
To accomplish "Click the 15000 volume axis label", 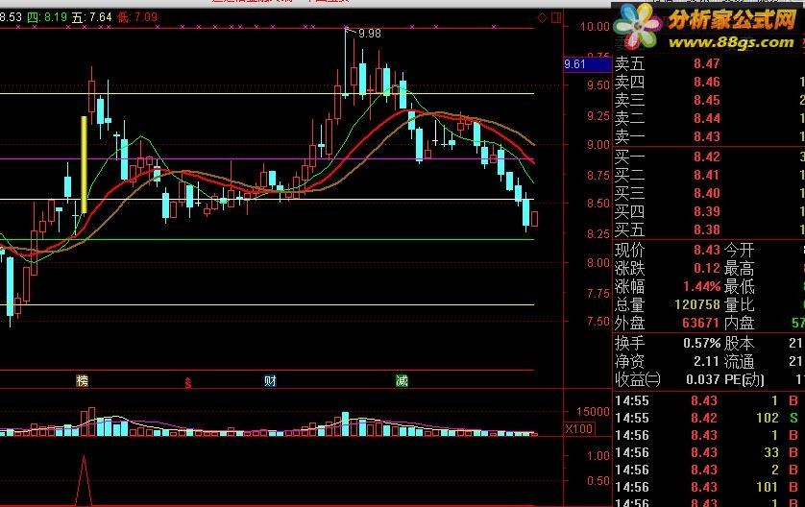I will 593,412.
